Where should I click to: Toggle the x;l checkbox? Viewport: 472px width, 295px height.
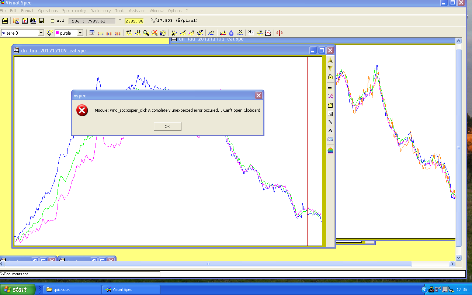click(52, 21)
